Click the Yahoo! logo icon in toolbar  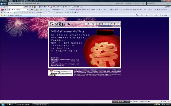(2, 10)
